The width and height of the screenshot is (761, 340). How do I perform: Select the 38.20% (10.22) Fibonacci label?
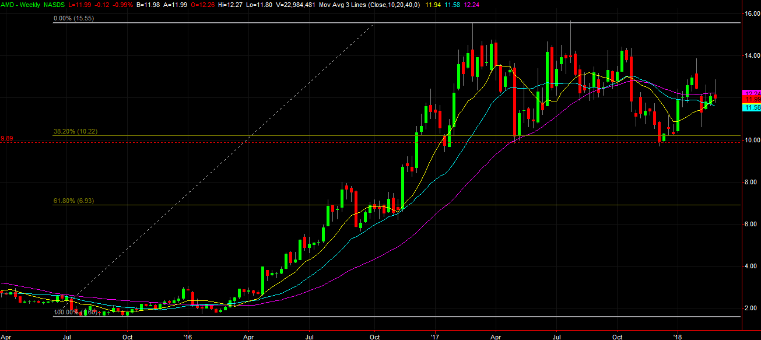[x=75, y=132]
